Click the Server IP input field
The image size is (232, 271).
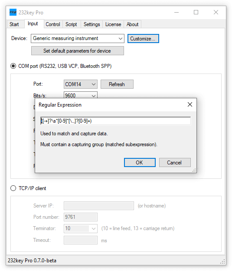click(99, 206)
